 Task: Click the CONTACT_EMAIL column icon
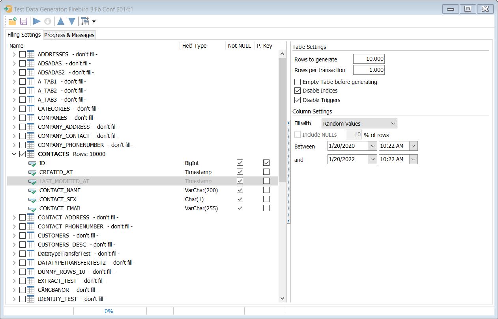click(32, 209)
